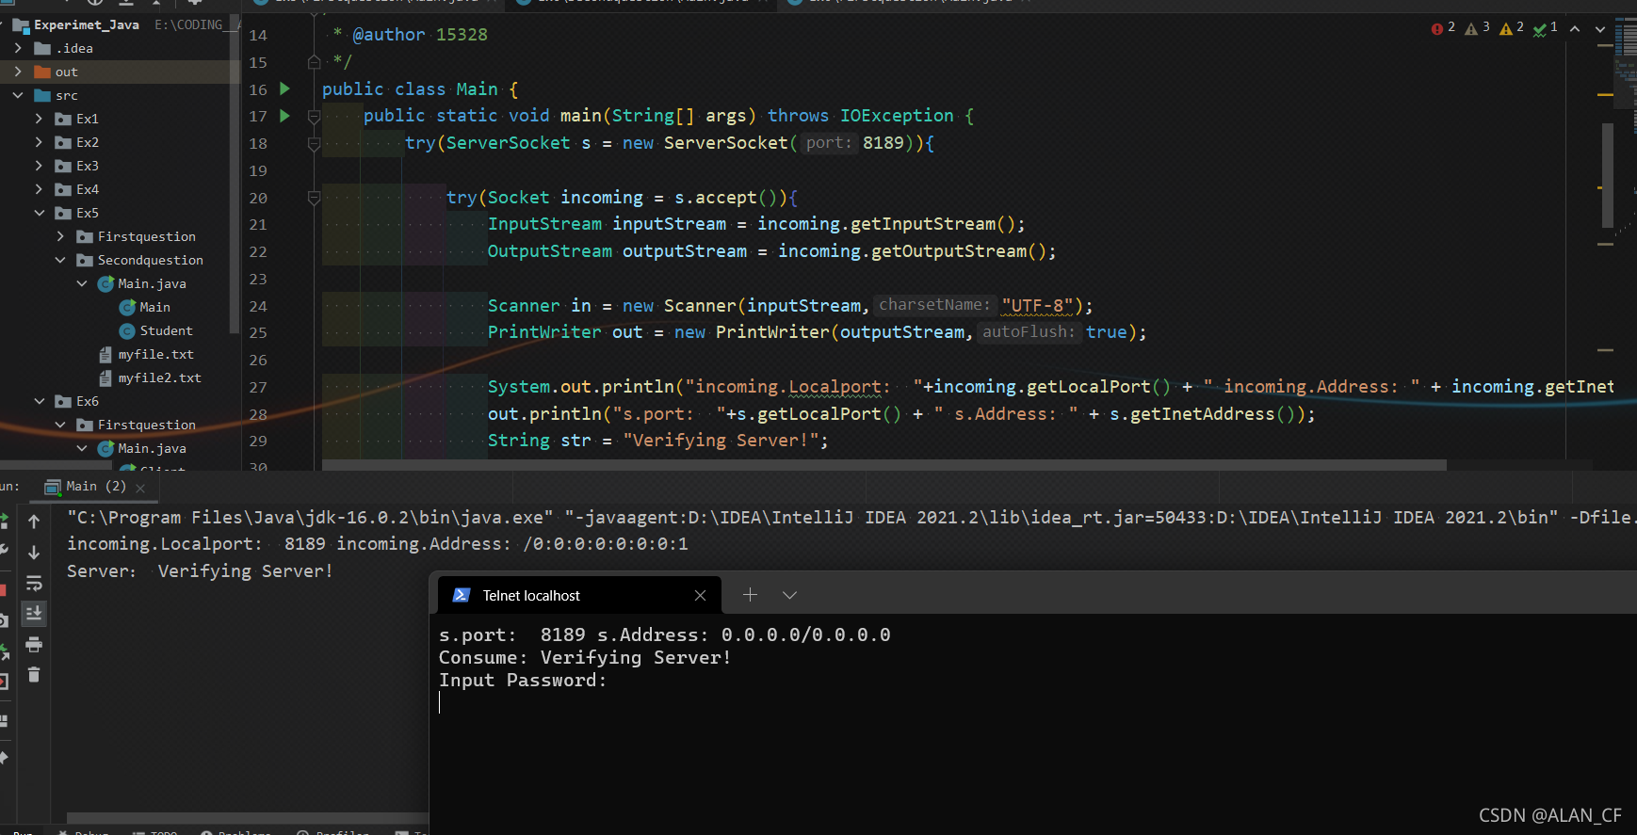Close the Main (2) run tab
Viewport: 1637px width, 835px height.
click(140, 488)
